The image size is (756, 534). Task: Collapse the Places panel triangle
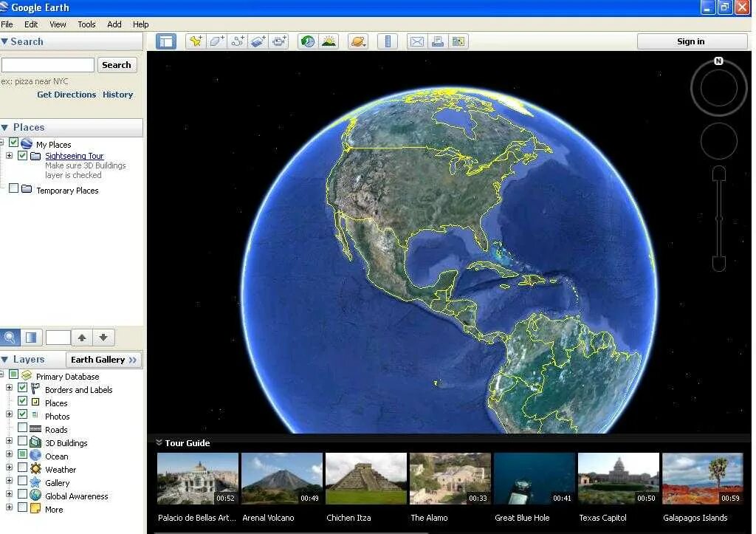5,127
